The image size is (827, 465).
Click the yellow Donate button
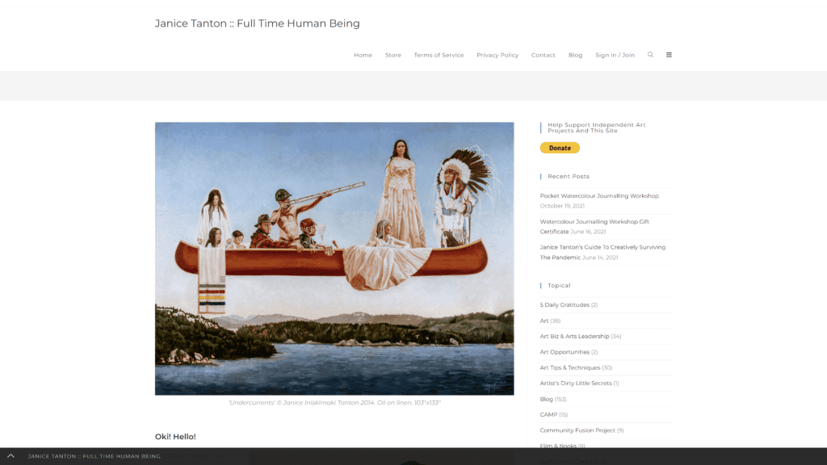pos(560,149)
